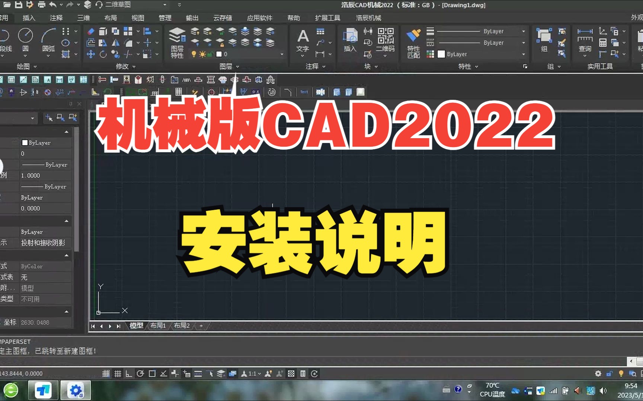Open the 插入 ribbon tab
Viewport: 643px width, 401px height.
point(29,18)
